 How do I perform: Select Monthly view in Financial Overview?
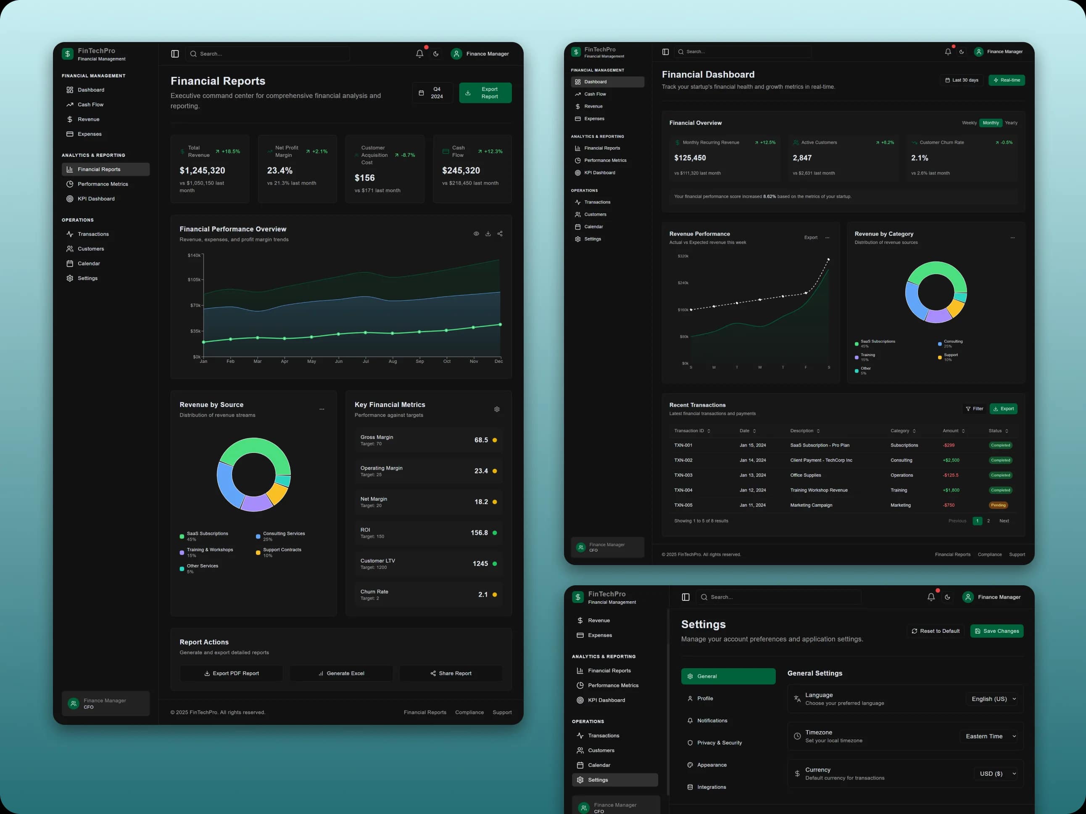click(991, 123)
